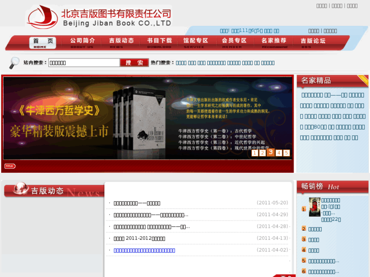The image size is (370, 277).
Task: Focus the 站内搜索 search input field
Action: coord(84,63)
